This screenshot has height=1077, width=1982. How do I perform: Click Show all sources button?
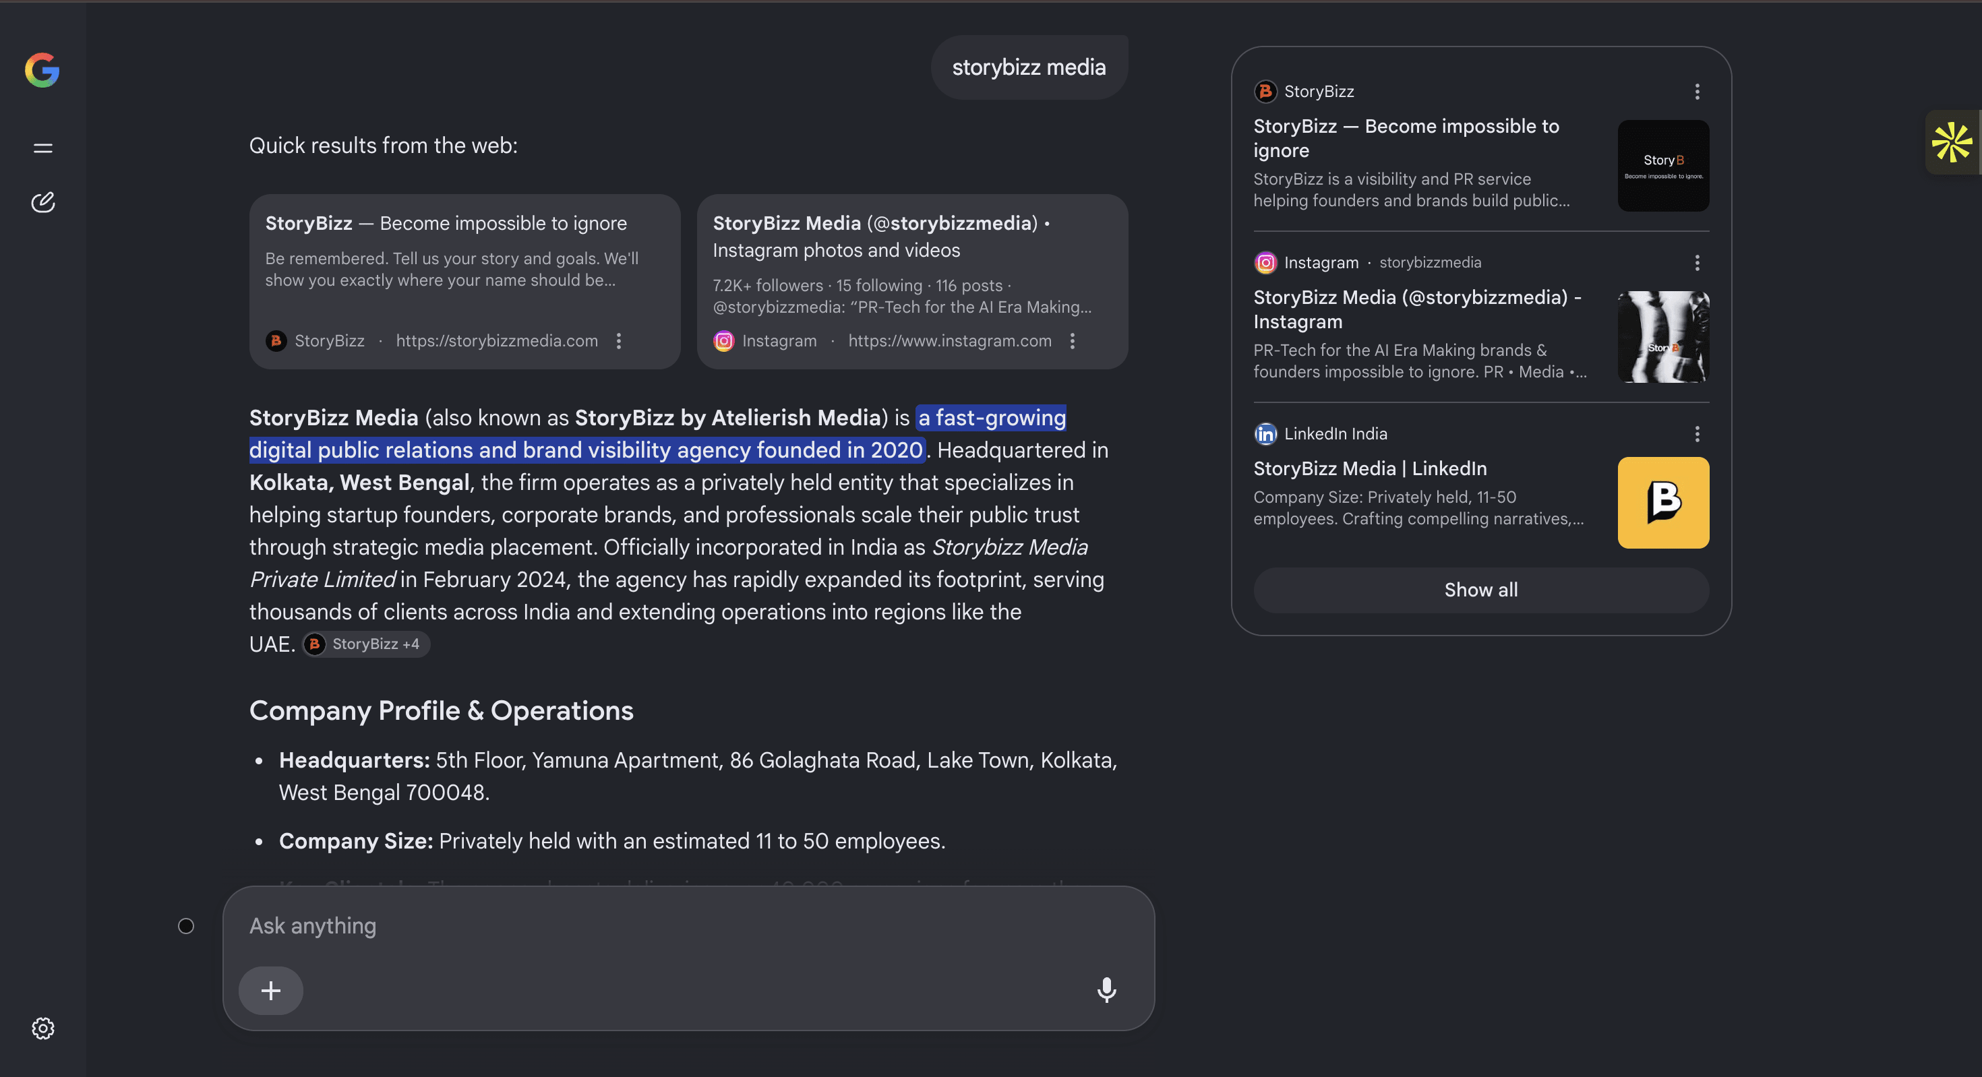[1481, 590]
